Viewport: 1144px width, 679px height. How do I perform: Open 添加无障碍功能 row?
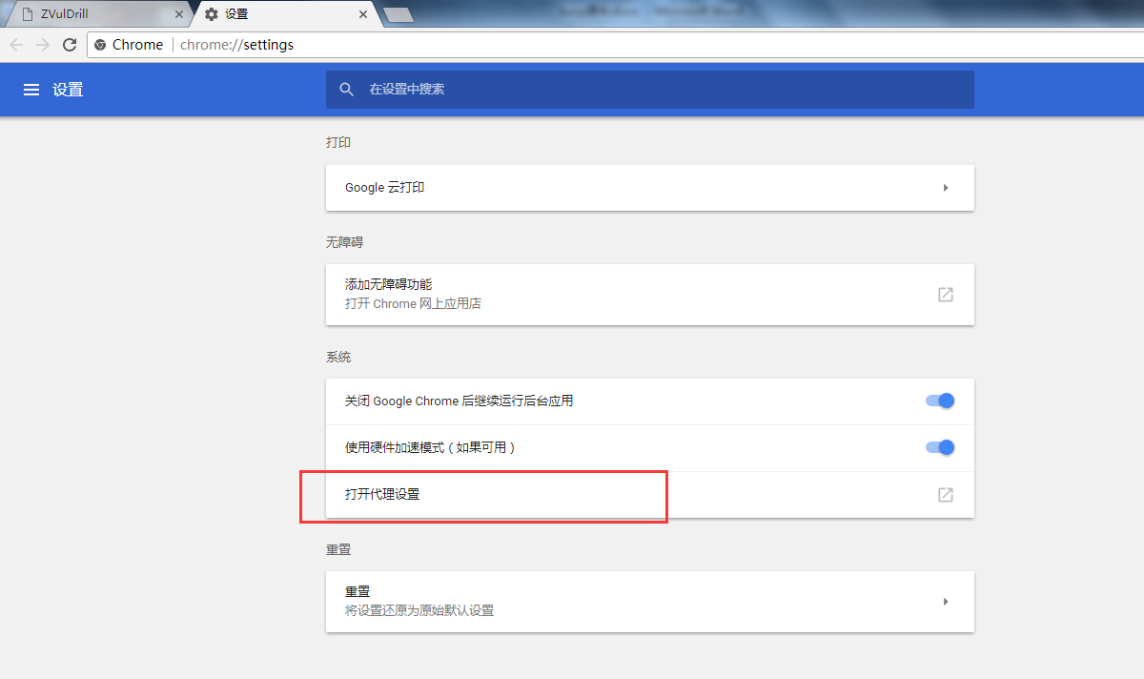[x=650, y=295]
